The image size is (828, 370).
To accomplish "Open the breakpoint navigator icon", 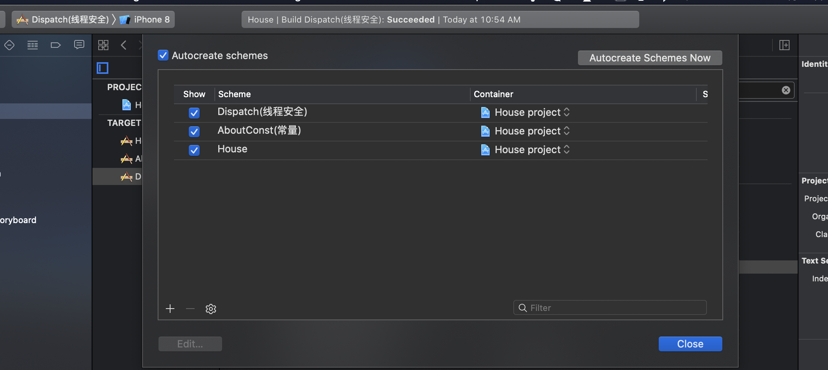I will tap(56, 45).
